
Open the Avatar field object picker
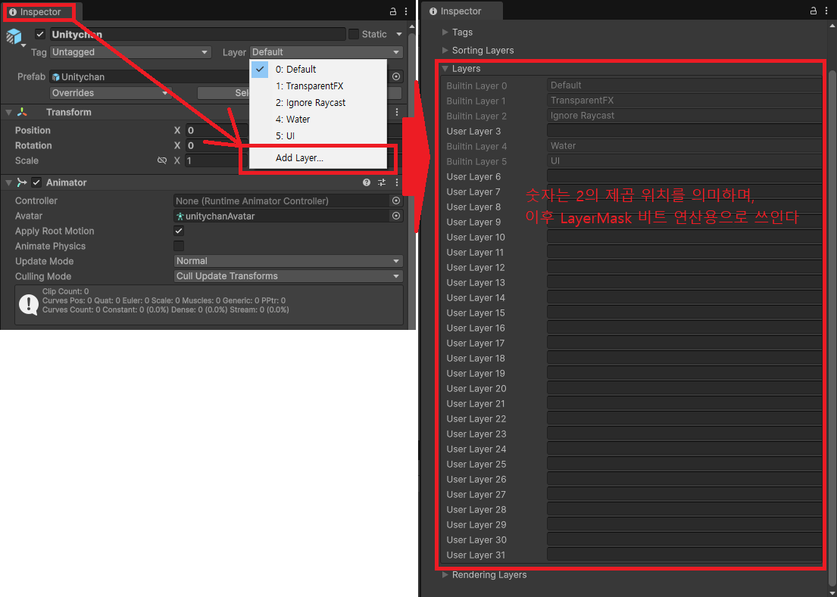(x=396, y=216)
